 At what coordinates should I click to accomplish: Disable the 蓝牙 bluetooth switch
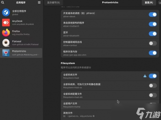(x=153, y=34)
